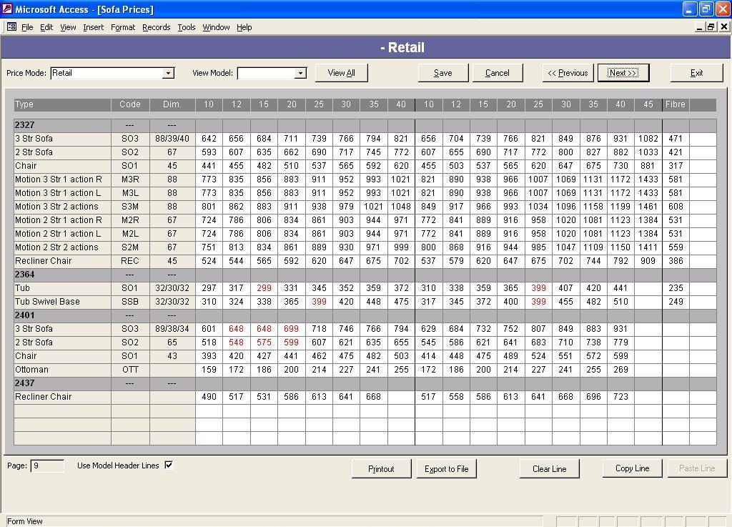The height and width of the screenshot is (527, 732).
Task: Open the Format menu
Action: [123, 27]
